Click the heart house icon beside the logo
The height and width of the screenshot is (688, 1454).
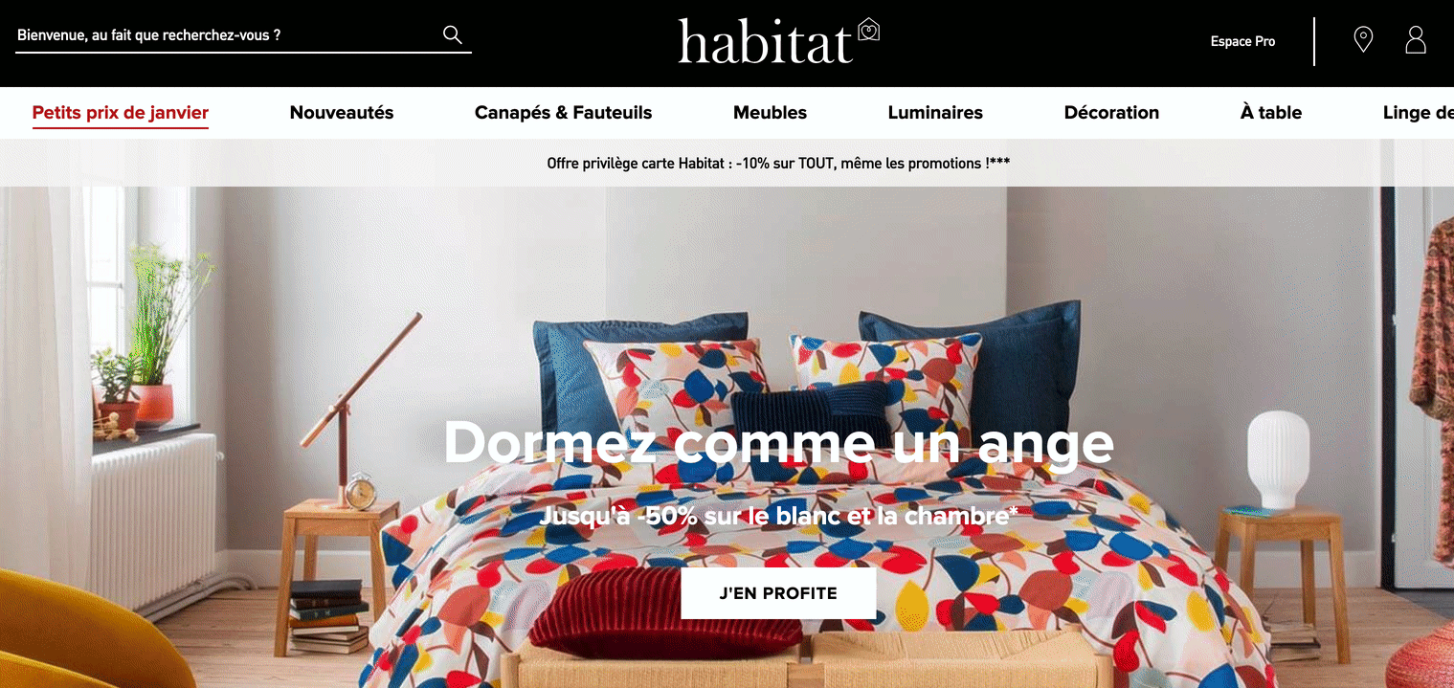click(868, 30)
